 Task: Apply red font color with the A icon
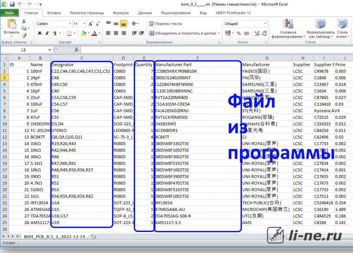click(x=94, y=33)
